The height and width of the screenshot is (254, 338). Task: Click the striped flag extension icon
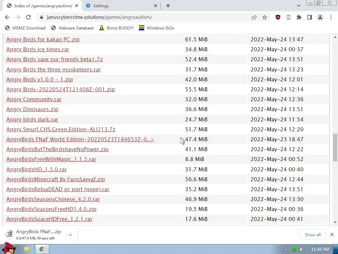point(288,17)
